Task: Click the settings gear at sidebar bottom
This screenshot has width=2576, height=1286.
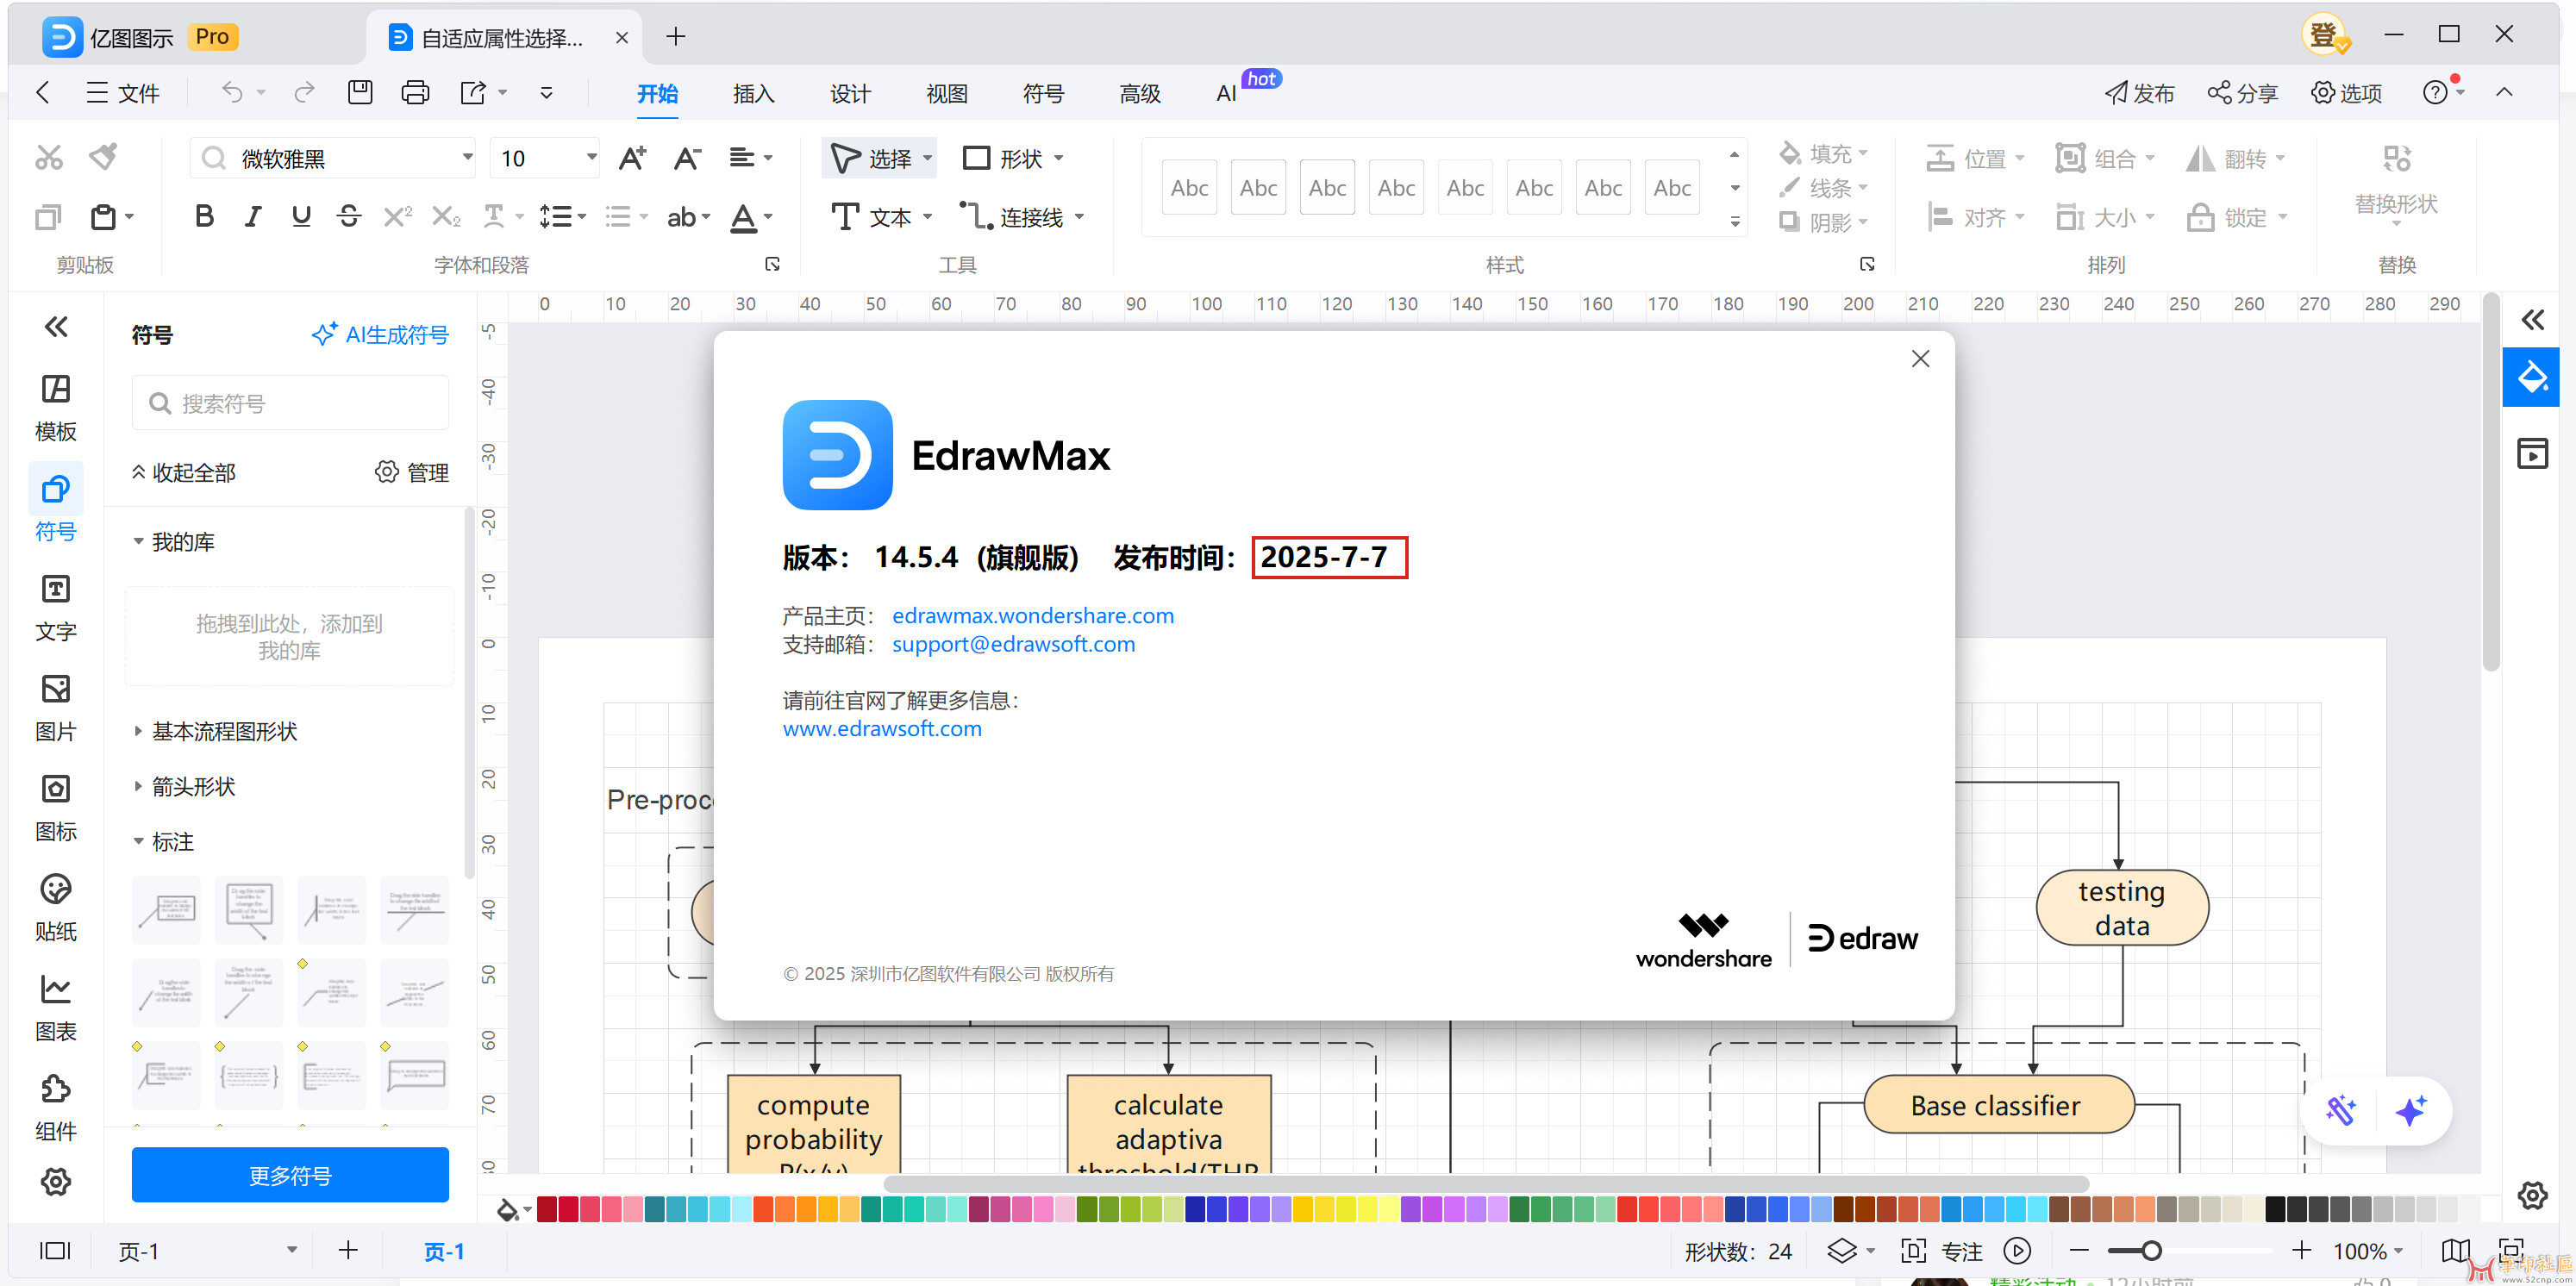Action: [x=56, y=1182]
